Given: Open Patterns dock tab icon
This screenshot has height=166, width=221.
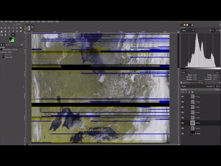Looking at the screenshot, I should [x=185, y=25].
